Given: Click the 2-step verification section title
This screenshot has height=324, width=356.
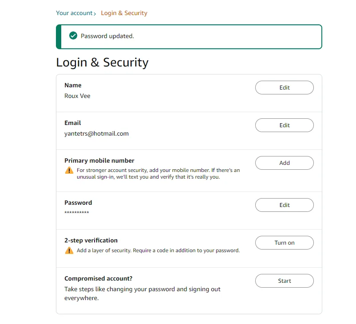Looking at the screenshot, I should tap(91, 240).
